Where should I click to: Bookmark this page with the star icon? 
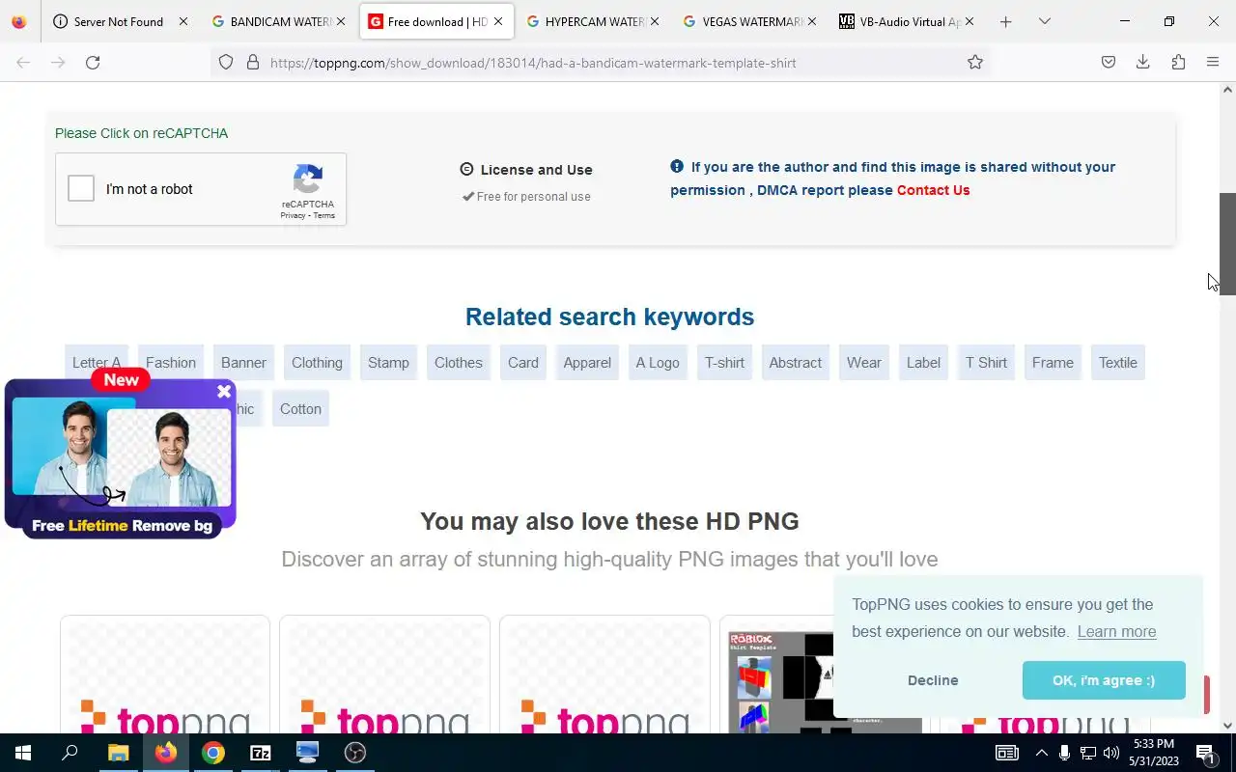point(975,62)
